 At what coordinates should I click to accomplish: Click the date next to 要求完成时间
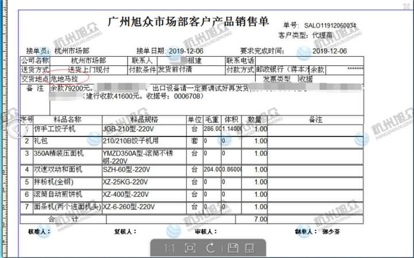(x=330, y=50)
